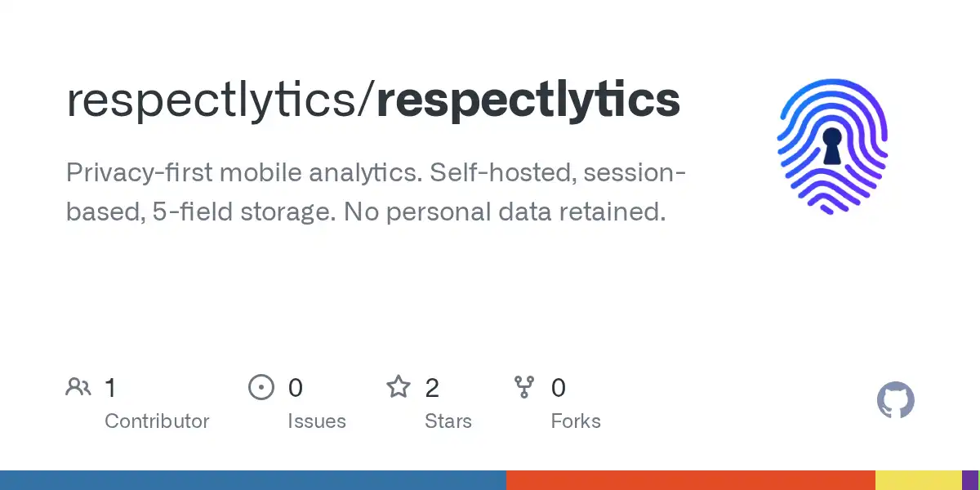The width and height of the screenshot is (980, 490).
Task: Click the purple language bar segment
Action: [x=970, y=480]
